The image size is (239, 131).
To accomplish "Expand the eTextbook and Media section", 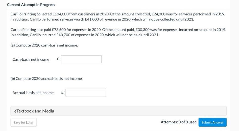I will point(118,111).
